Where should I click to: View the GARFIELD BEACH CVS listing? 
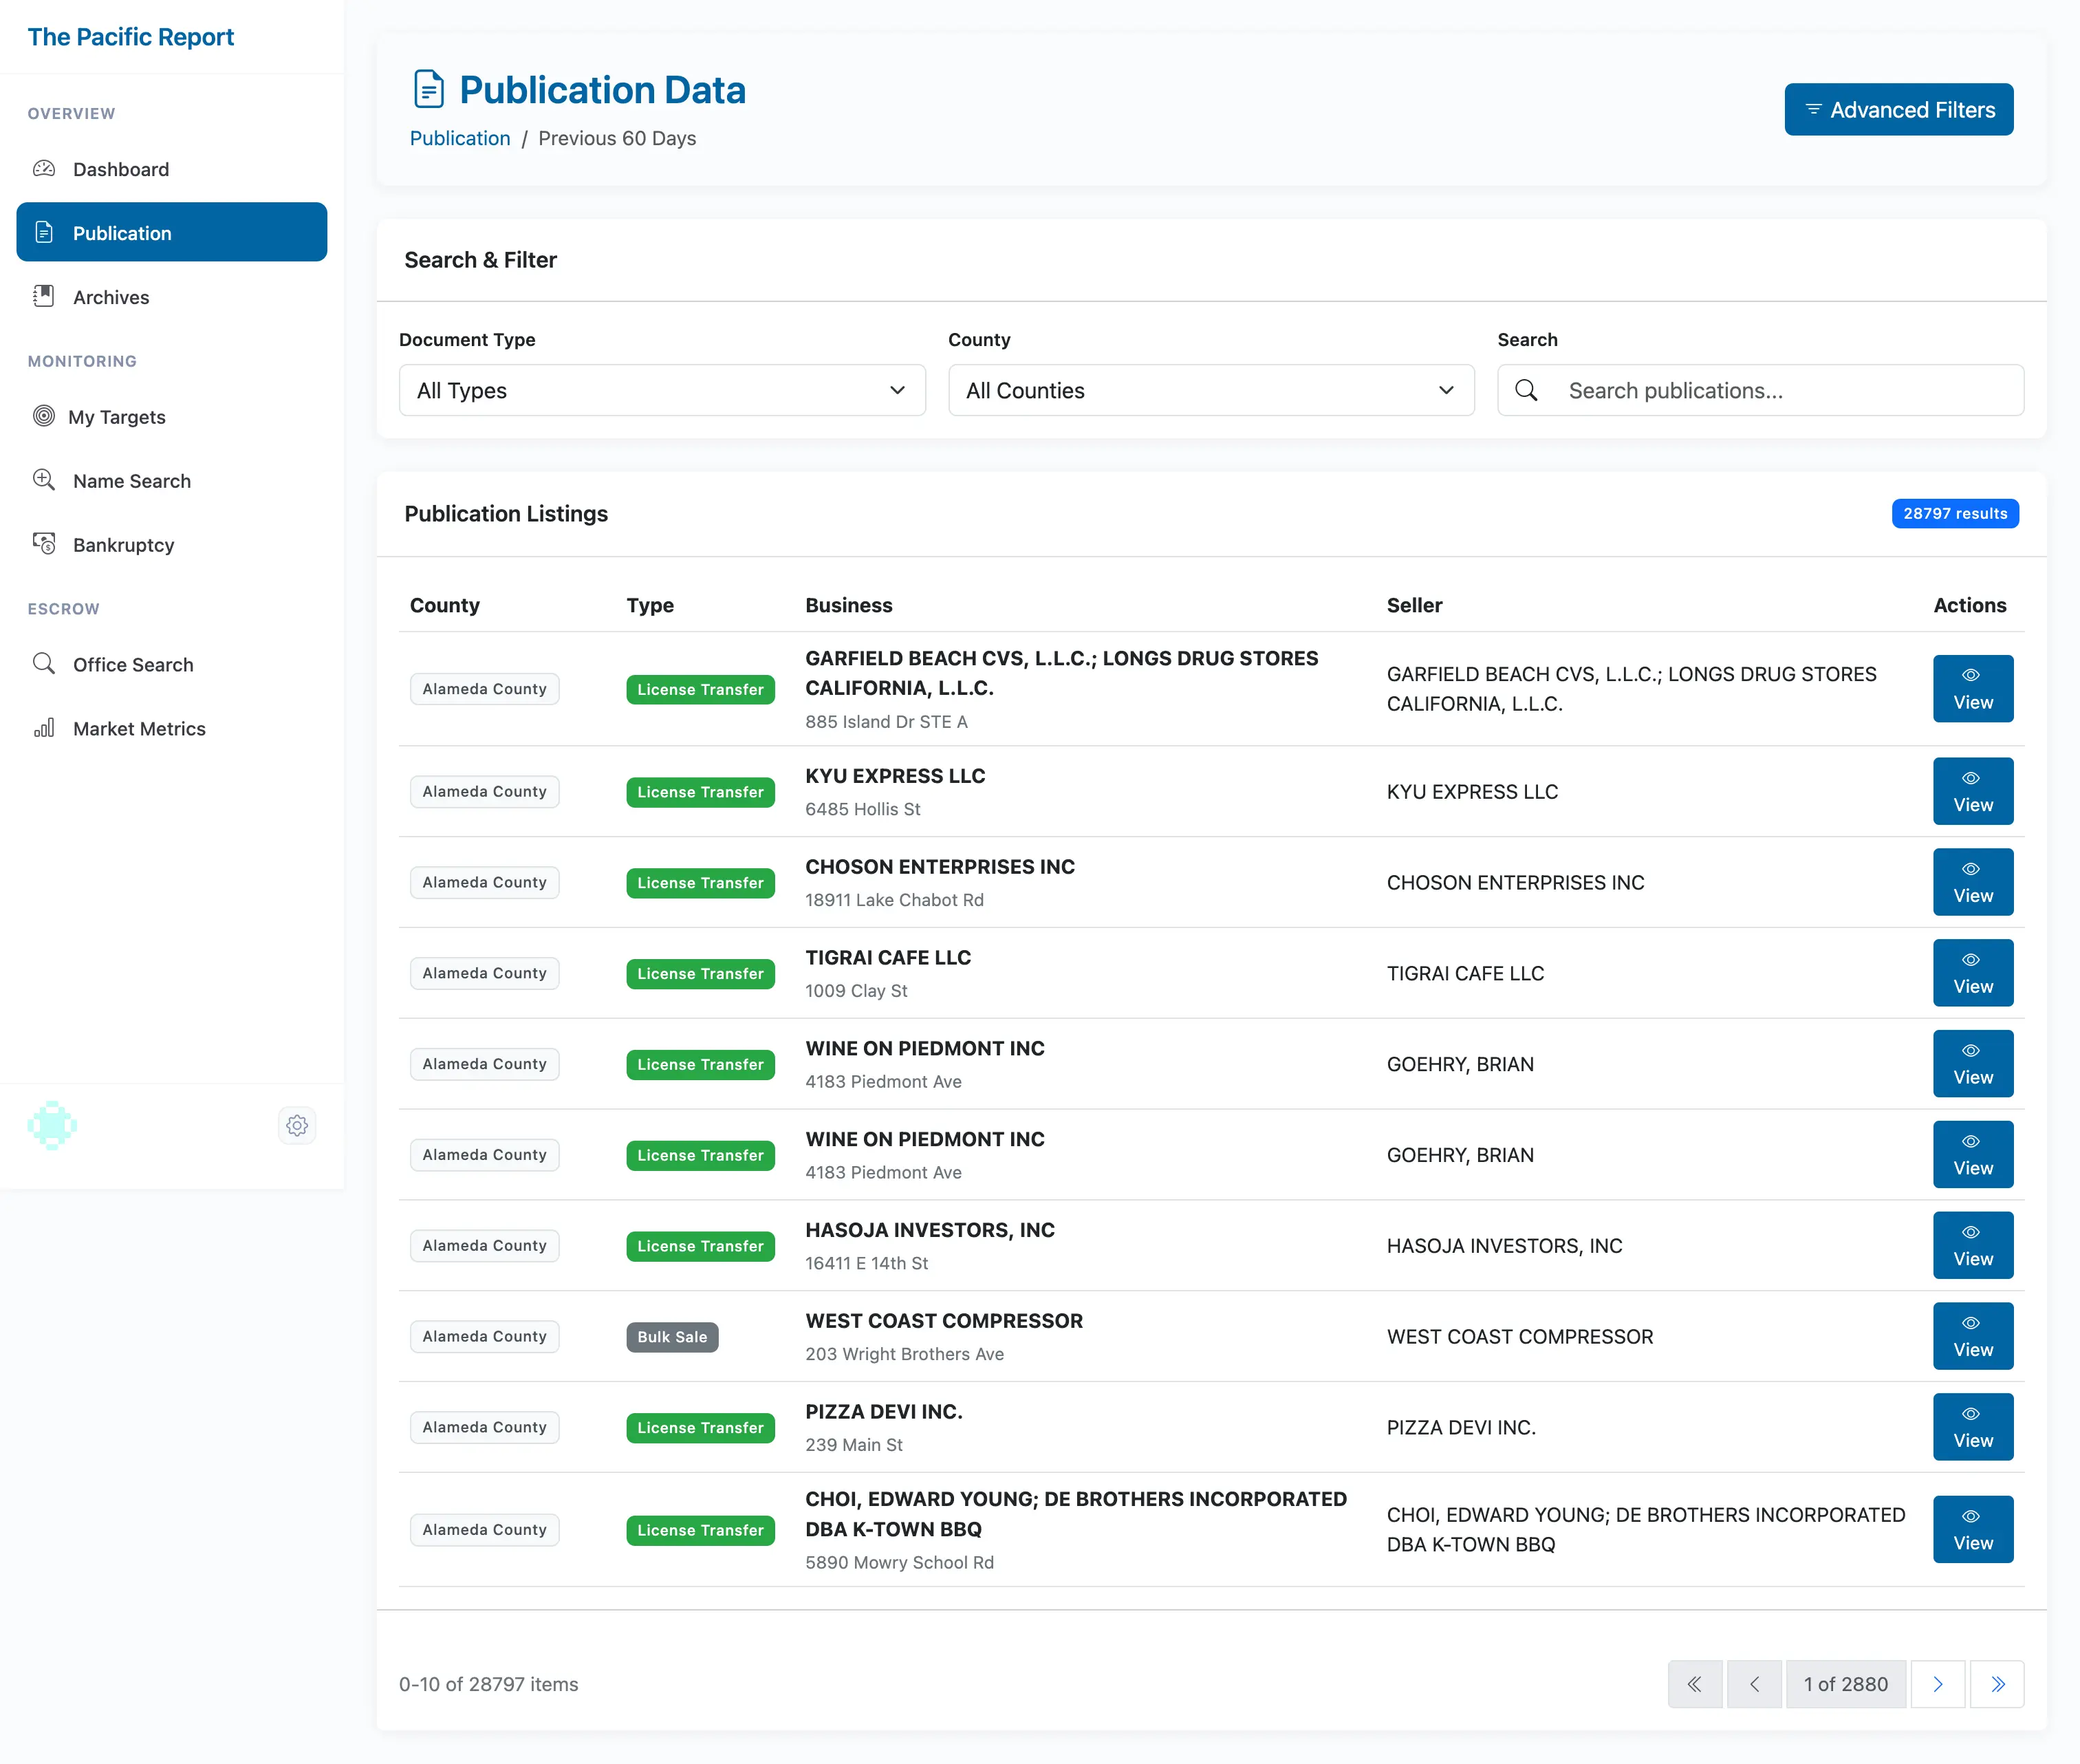(1973, 688)
